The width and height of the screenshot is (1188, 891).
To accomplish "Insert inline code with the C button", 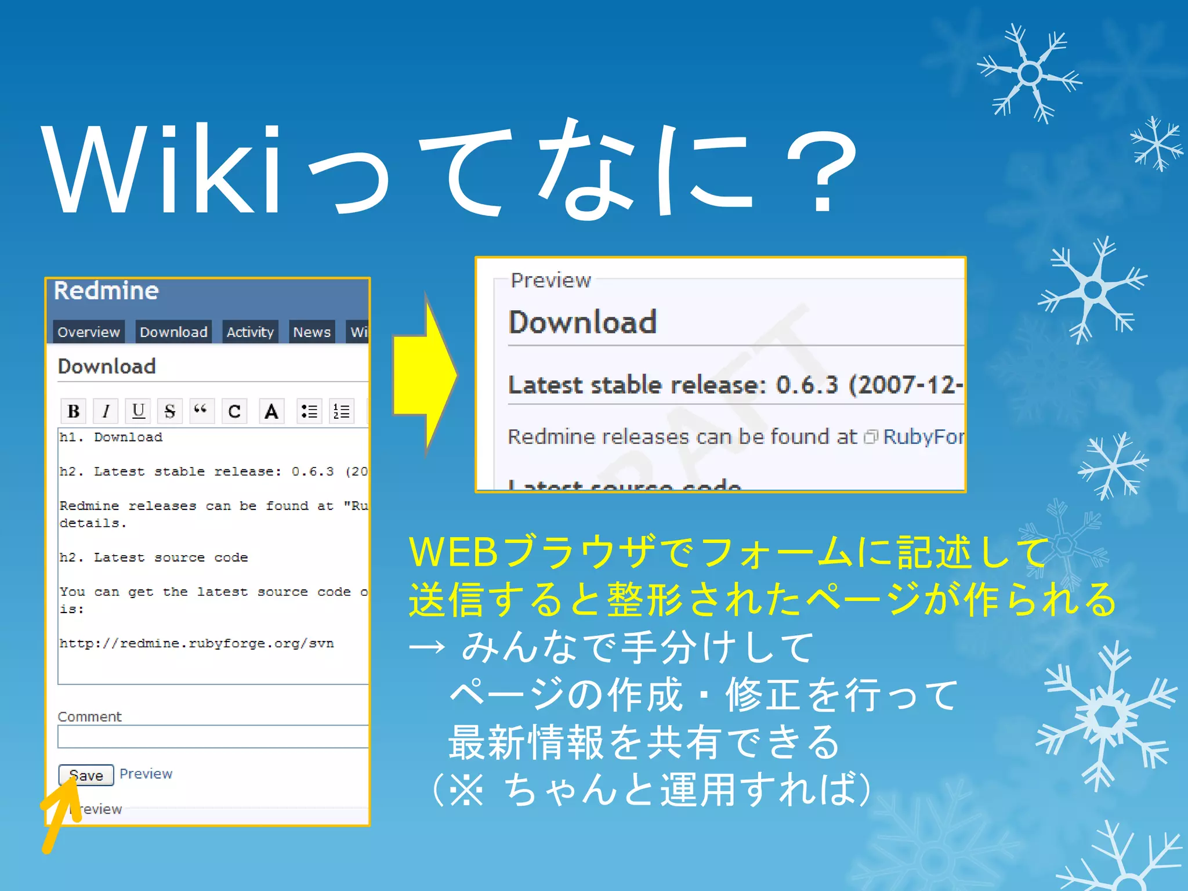I will pos(234,411).
